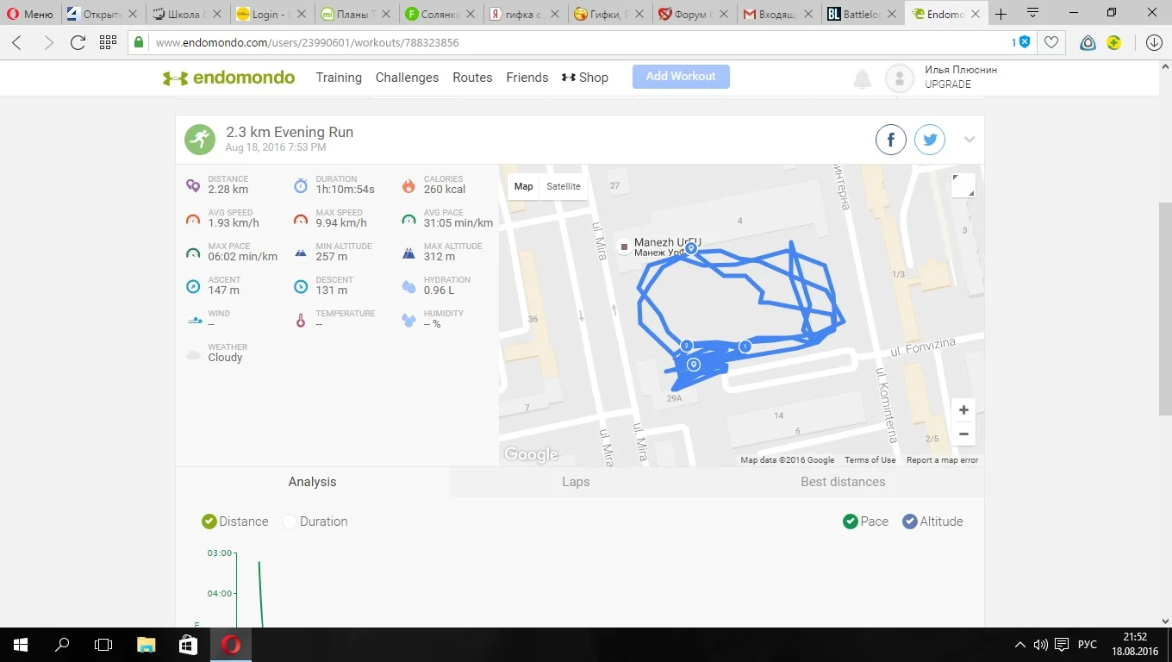The width and height of the screenshot is (1172, 662).
Task: Open Windows search from the taskbar
Action: [62, 645]
